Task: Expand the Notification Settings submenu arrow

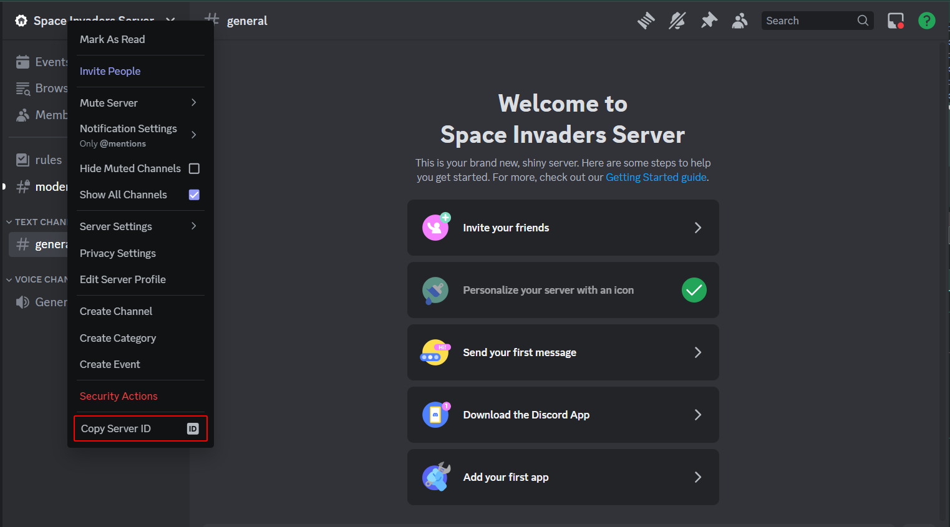Action: point(194,135)
